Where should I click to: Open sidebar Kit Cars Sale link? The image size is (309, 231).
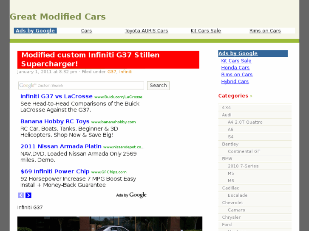(x=236, y=61)
